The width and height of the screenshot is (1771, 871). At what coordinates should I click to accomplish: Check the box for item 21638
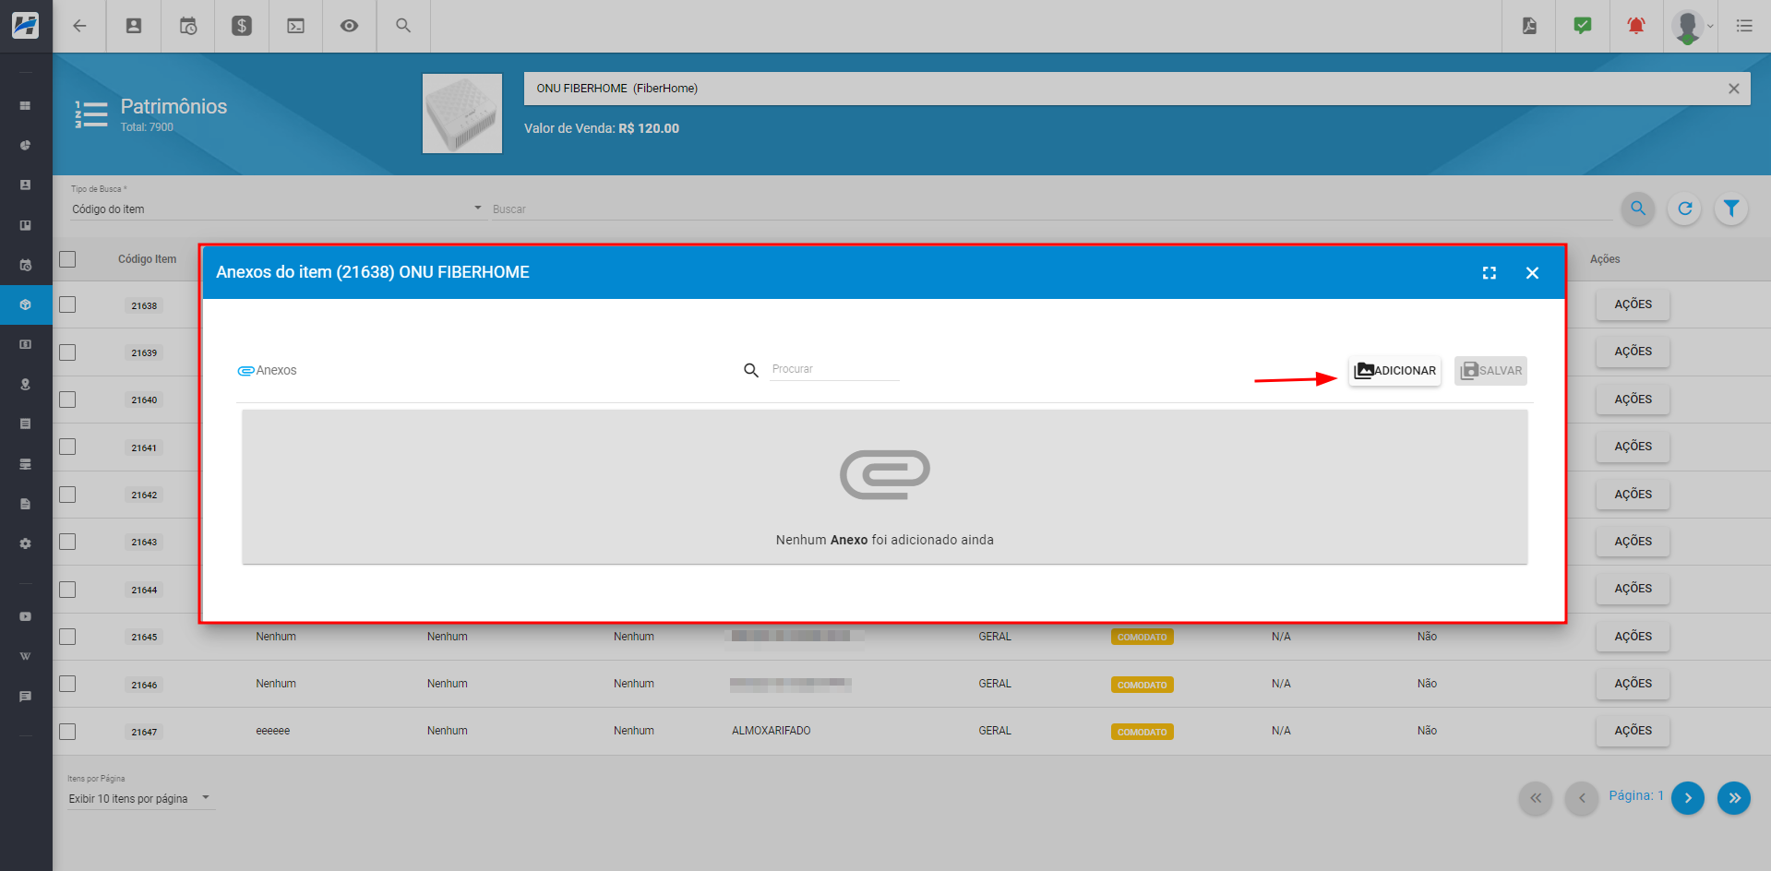(x=67, y=304)
